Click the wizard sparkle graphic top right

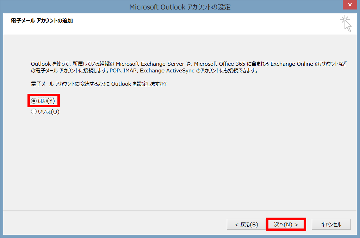pos(346,23)
